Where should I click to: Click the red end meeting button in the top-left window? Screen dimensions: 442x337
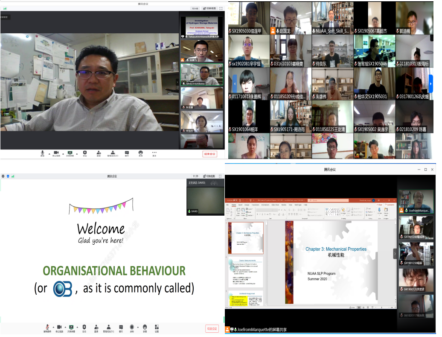[210, 154]
